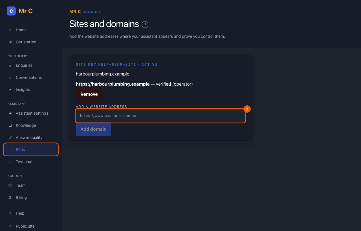This screenshot has height=231, width=361.
Task: Click the Team icon in sidebar
Action: point(10,185)
